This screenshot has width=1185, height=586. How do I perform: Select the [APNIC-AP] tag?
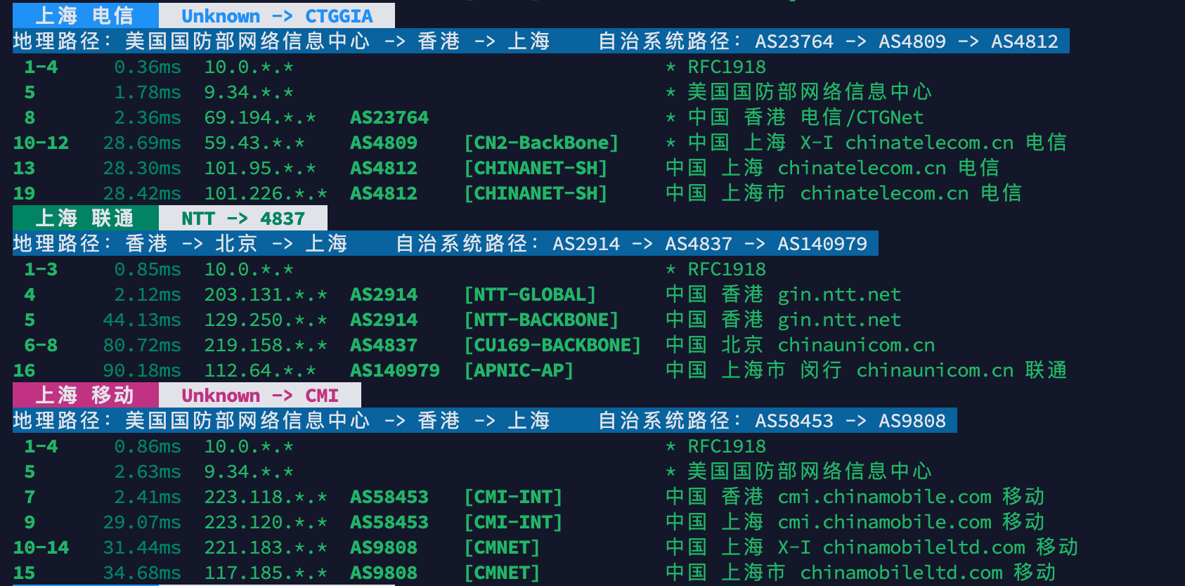pos(519,370)
